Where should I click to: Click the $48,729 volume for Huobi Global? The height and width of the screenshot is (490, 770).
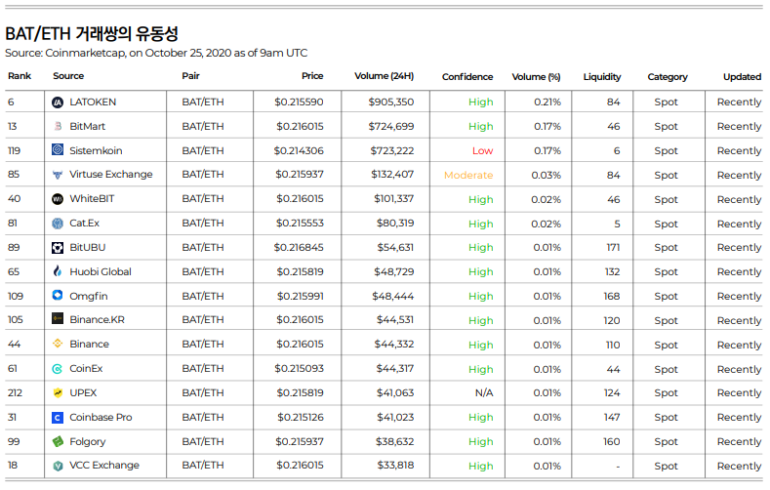[x=394, y=272]
